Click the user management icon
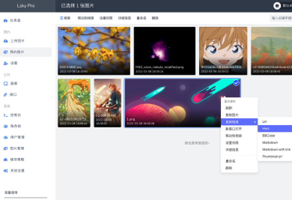292x200 pixels. coord(6,137)
